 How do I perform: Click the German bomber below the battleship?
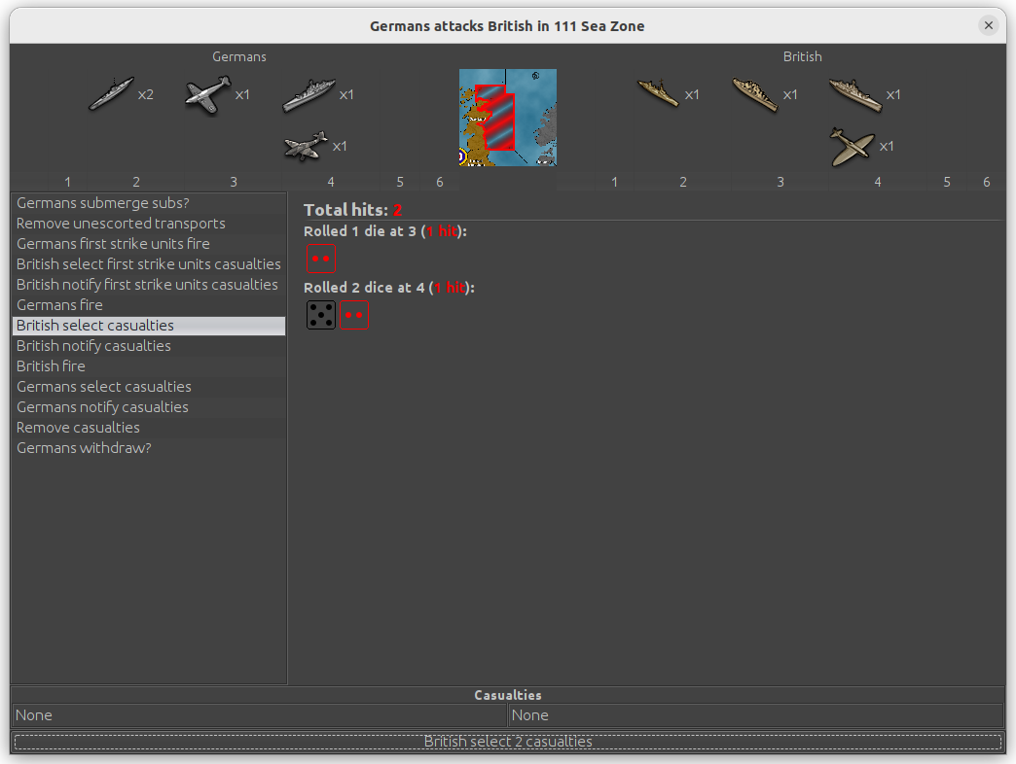[306, 146]
